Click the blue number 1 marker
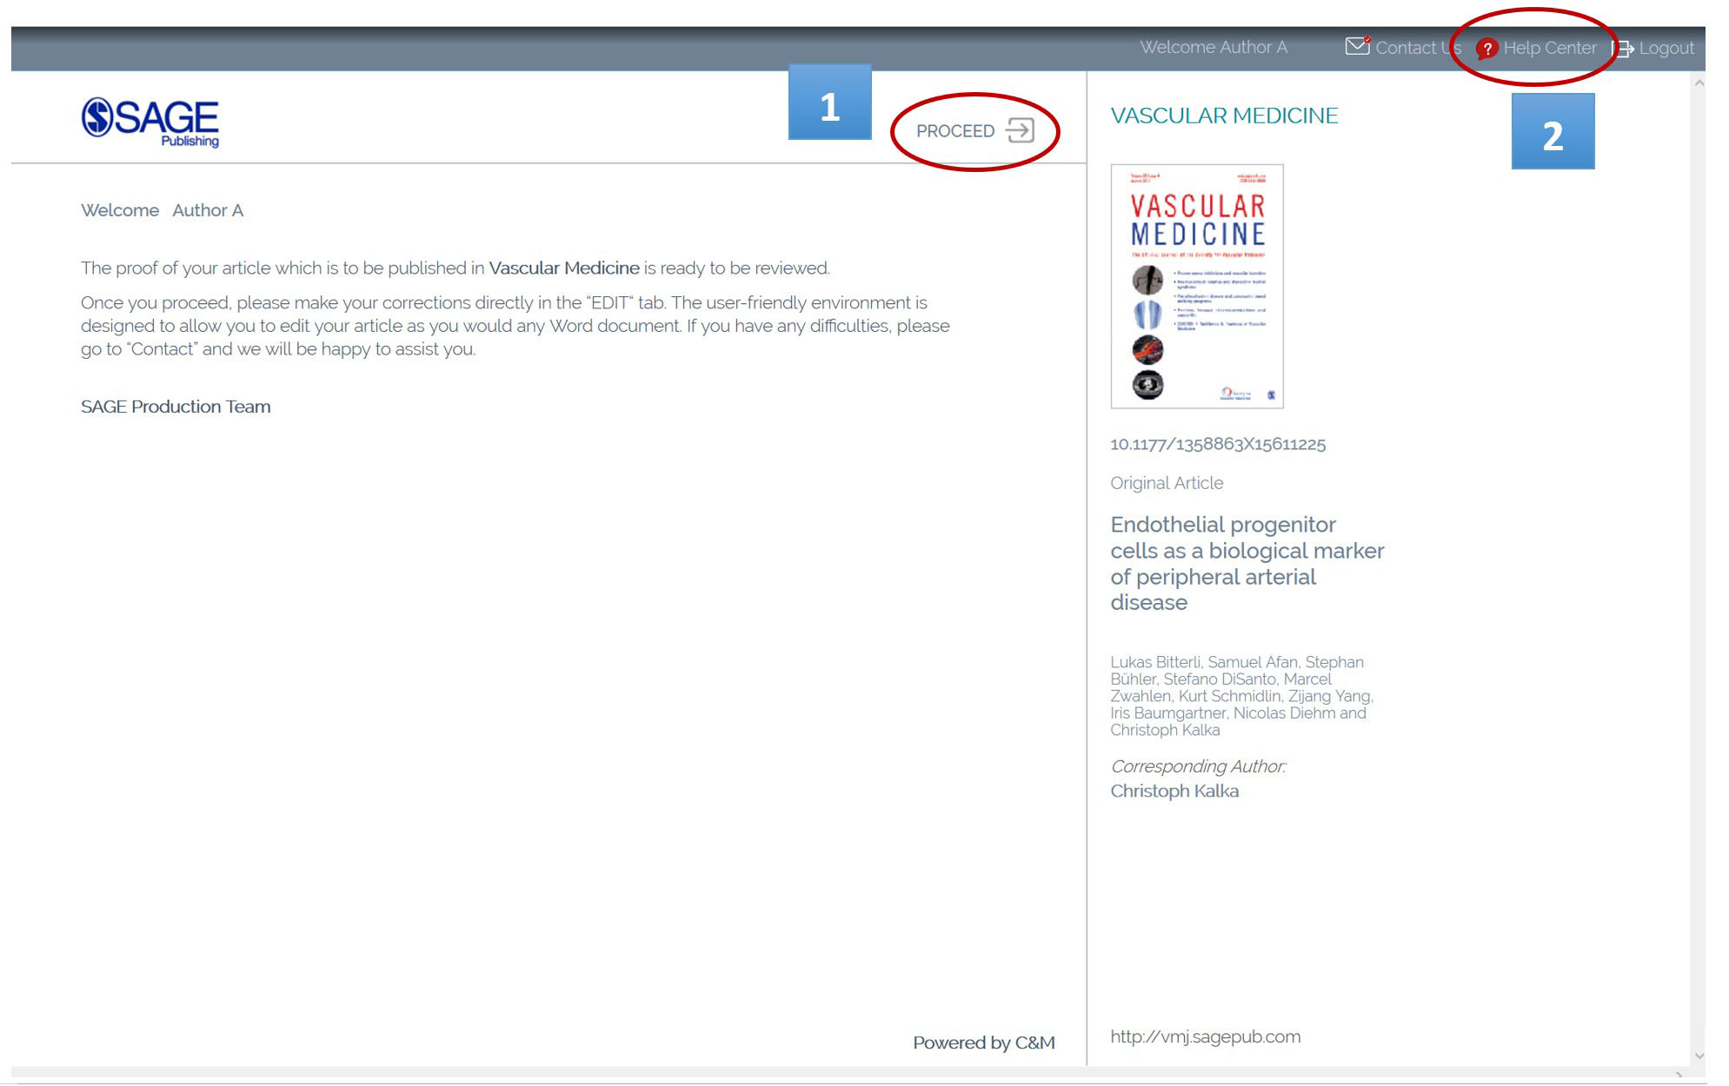This screenshot has width=1729, height=1086. click(829, 103)
